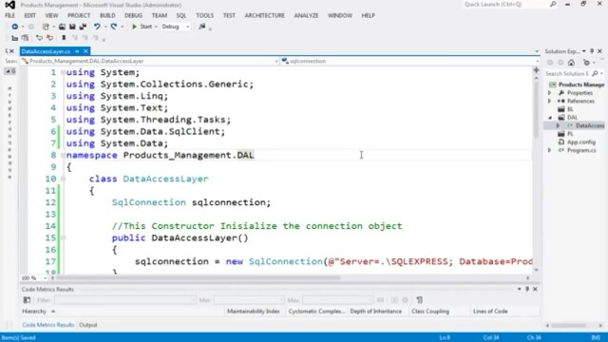The image size is (608, 342).
Task: Open the FILE menu
Action: click(x=10, y=15)
